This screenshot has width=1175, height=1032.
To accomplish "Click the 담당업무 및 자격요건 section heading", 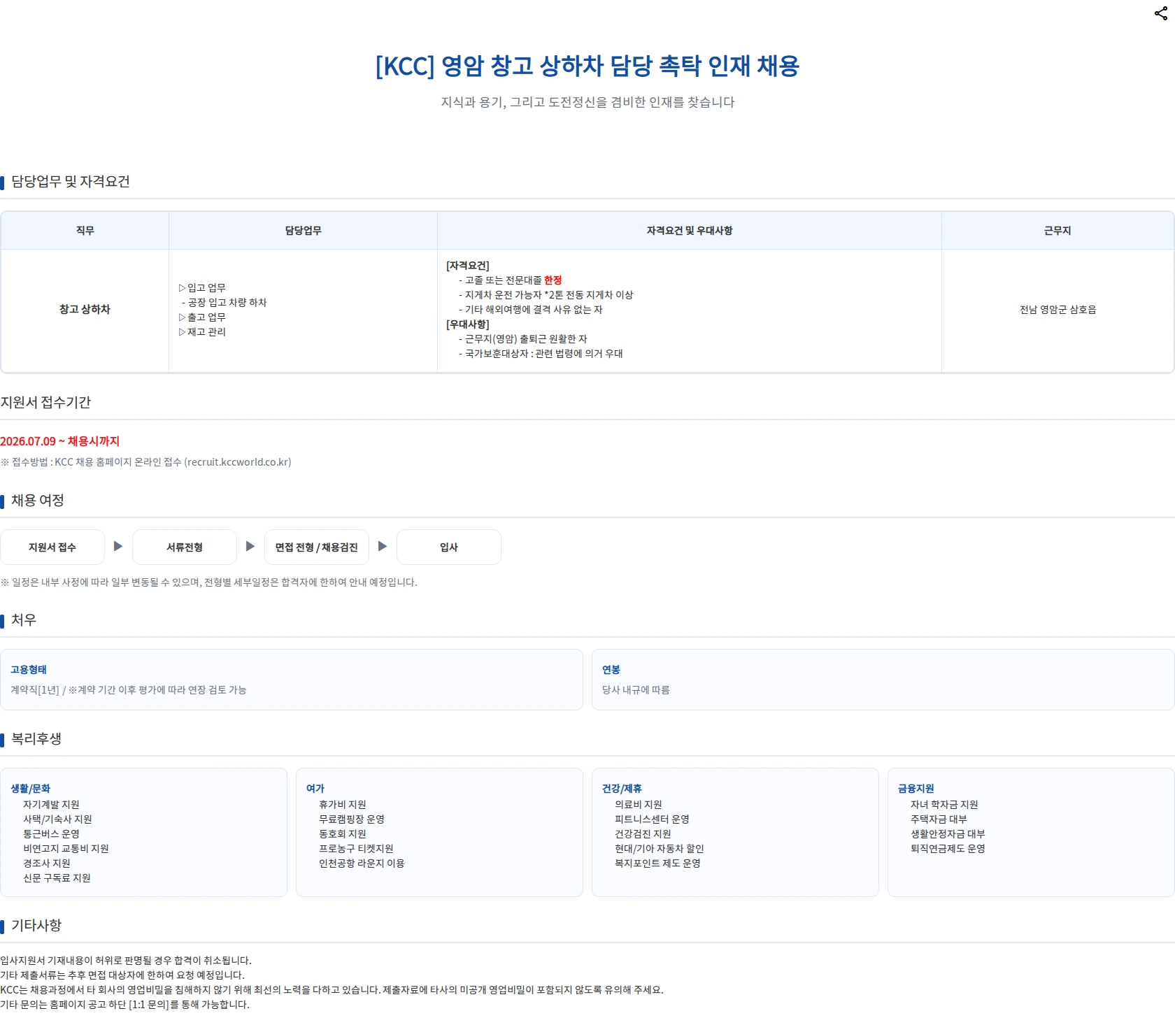I will (71, 182).
